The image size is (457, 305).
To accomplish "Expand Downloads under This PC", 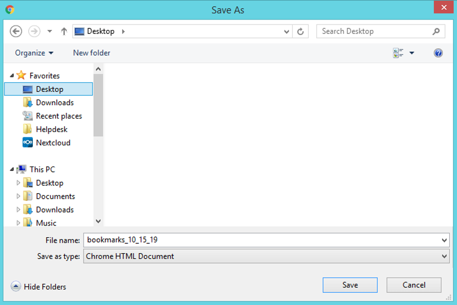I will point(18,209).
